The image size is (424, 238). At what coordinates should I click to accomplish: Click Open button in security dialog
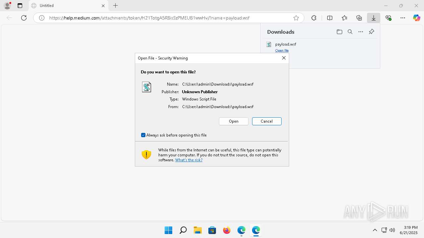(x=234, y=121)
